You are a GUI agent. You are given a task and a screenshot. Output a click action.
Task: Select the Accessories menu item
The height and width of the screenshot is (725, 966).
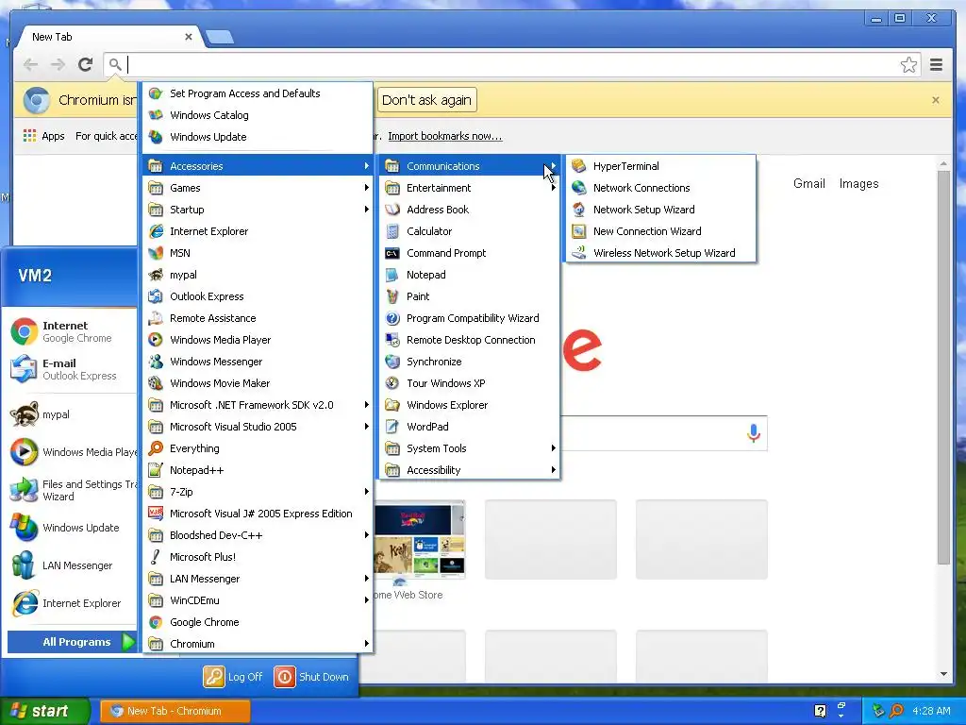click(258, 166)
